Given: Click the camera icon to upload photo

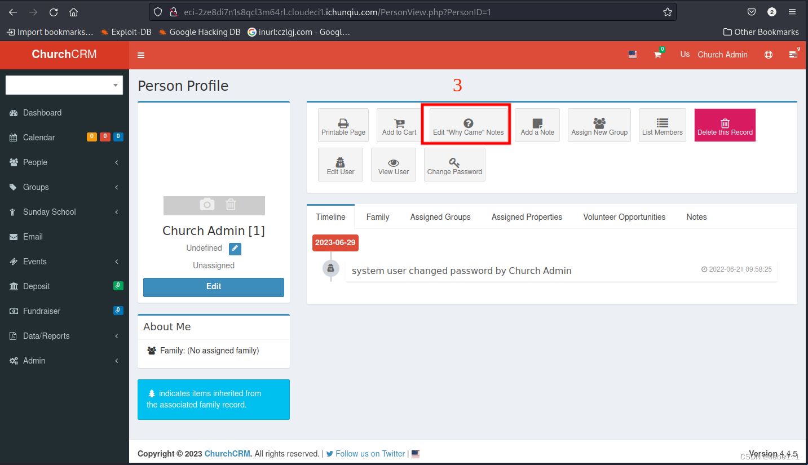Looking at the screenshot, I should 207,205.
